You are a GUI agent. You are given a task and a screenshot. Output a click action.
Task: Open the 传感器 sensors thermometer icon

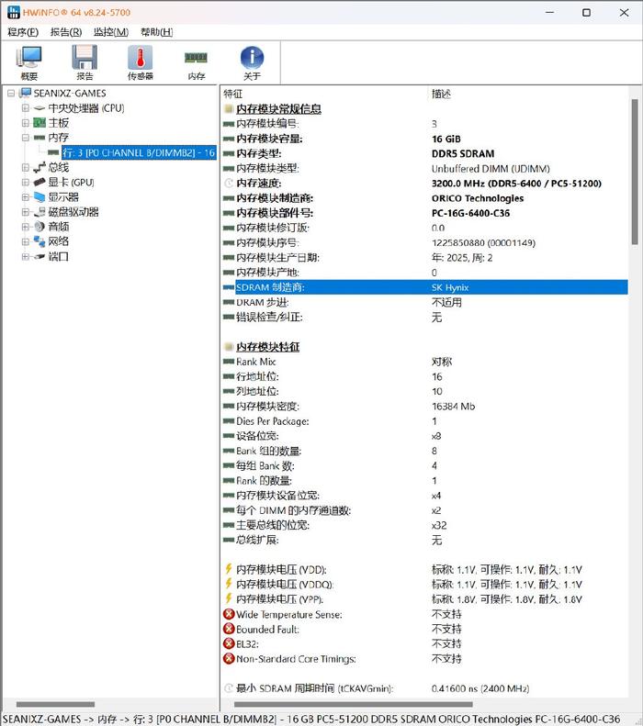(x=140, y=62)
